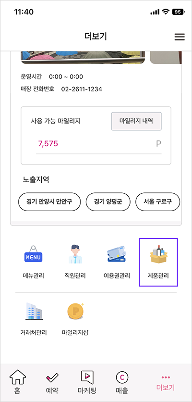192x402 pixels.
Task: Tap the store phone number 02-2611-1234
Action: click(82, 89)
